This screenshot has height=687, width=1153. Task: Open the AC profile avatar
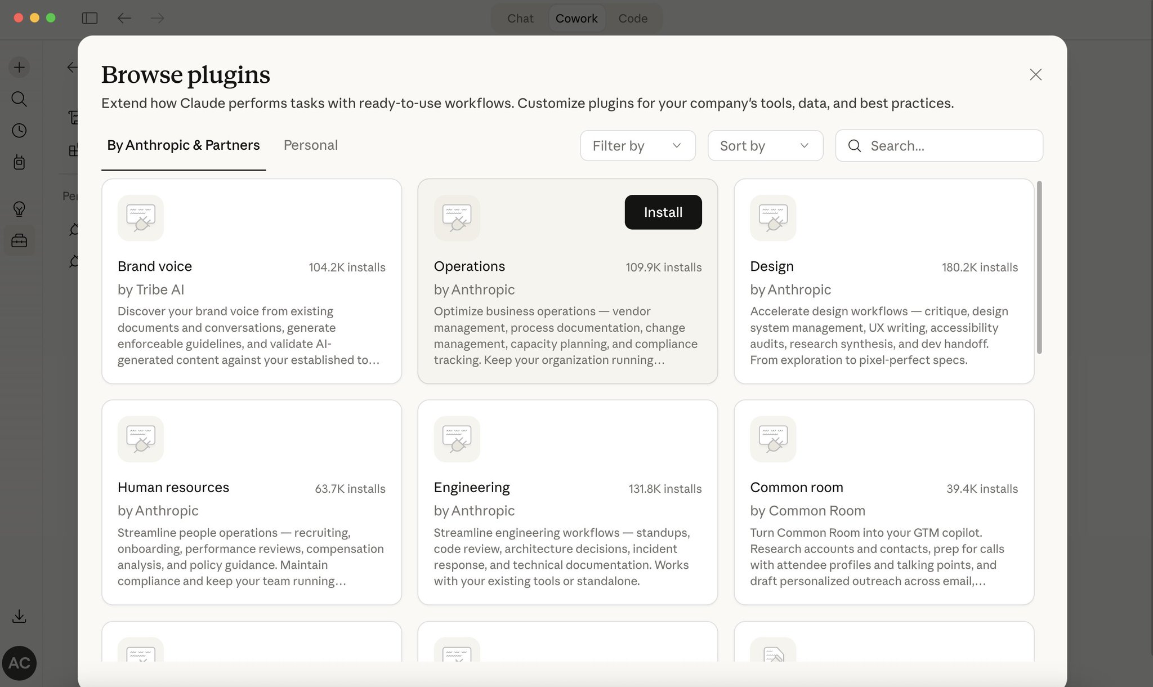tap(19, 663)
